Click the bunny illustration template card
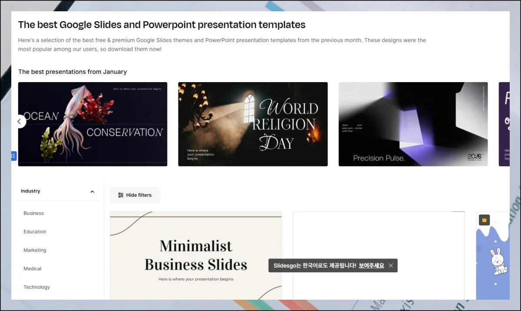Image resolution: width=521 pixels, height=311 pixels. click(x=495, y=261)
